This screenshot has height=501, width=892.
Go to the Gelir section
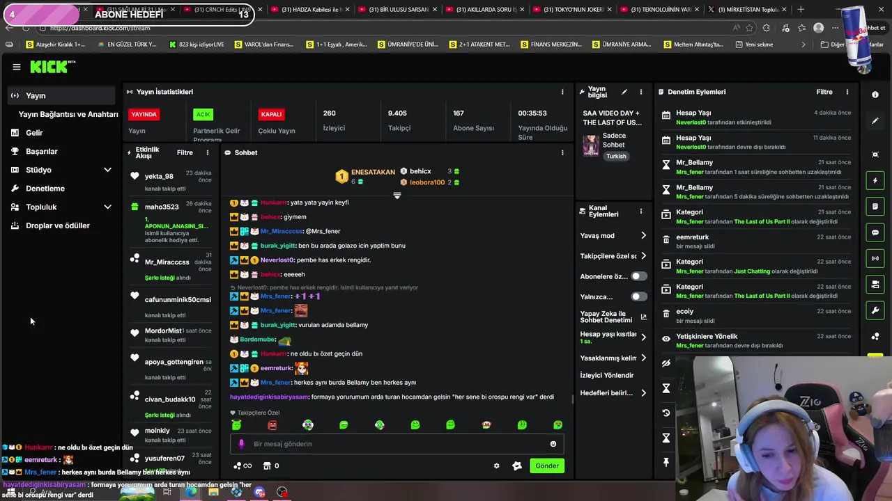click(34, 133)
